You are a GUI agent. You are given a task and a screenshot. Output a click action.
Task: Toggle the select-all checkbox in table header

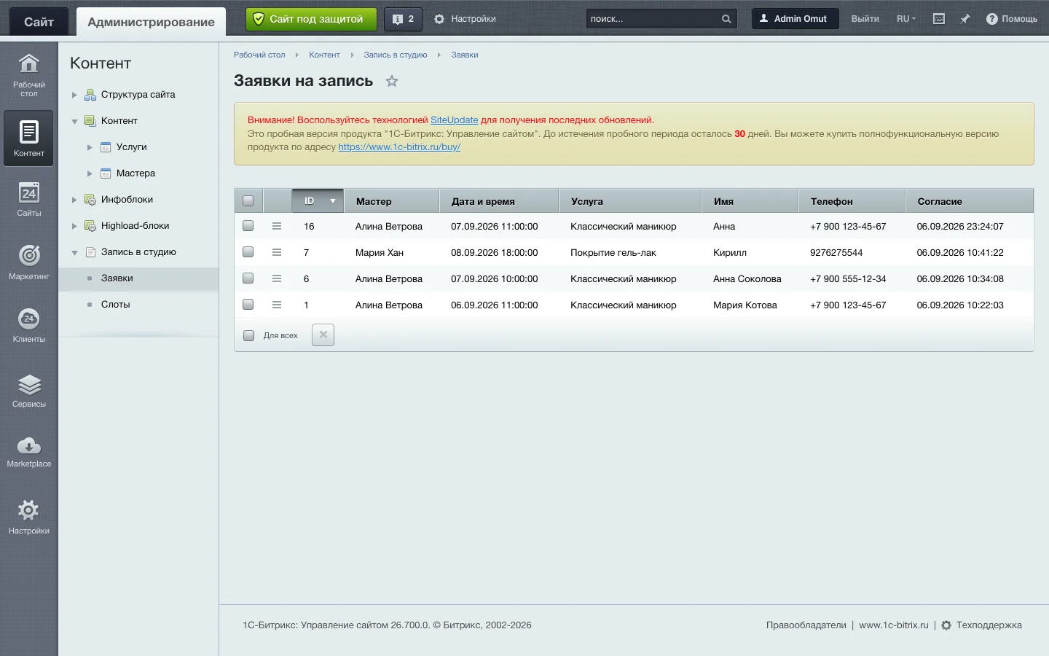click(248, 201)
